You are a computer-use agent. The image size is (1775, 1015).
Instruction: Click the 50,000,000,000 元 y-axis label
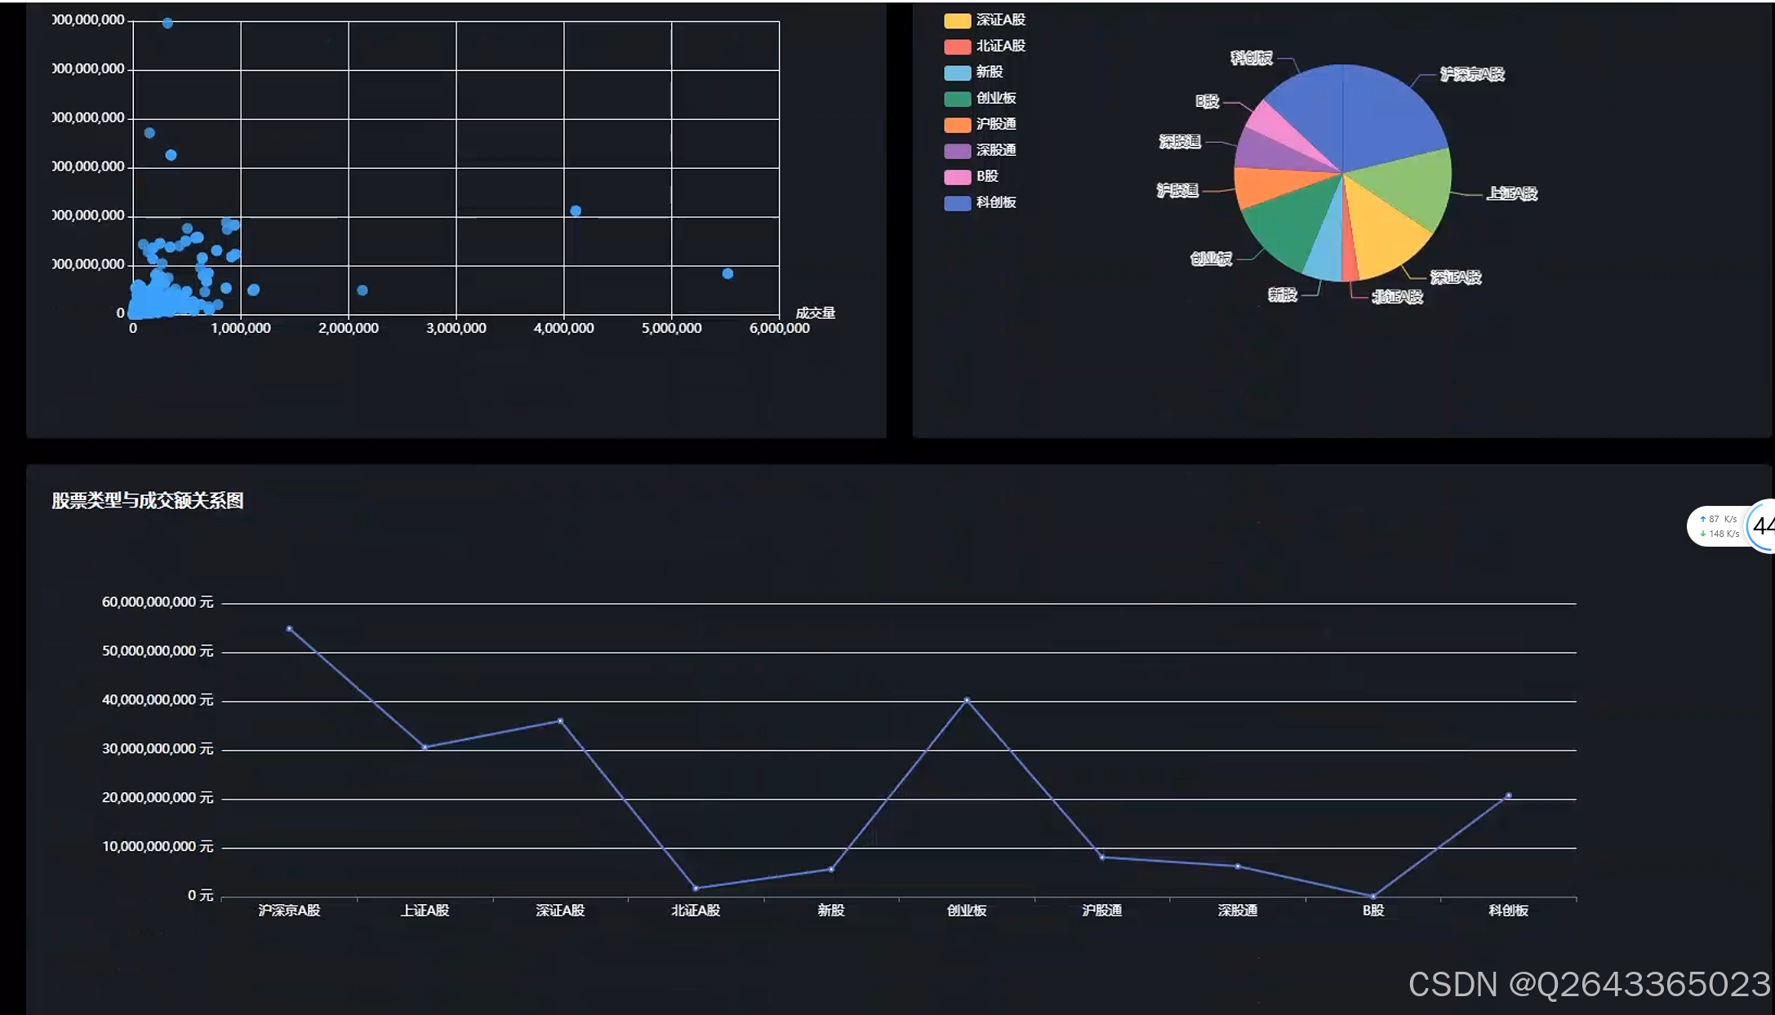click(158, 651)
